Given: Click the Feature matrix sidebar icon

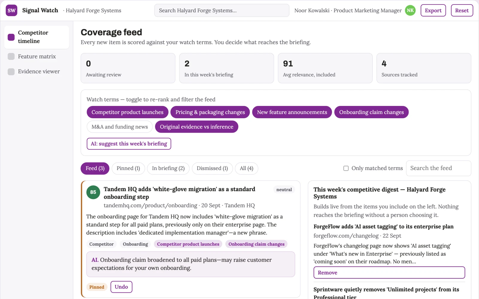Looking at the screenshot, I should [x=11, y=57].
